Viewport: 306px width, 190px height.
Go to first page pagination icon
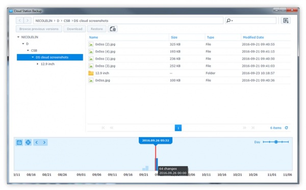(x=103, y=128)
